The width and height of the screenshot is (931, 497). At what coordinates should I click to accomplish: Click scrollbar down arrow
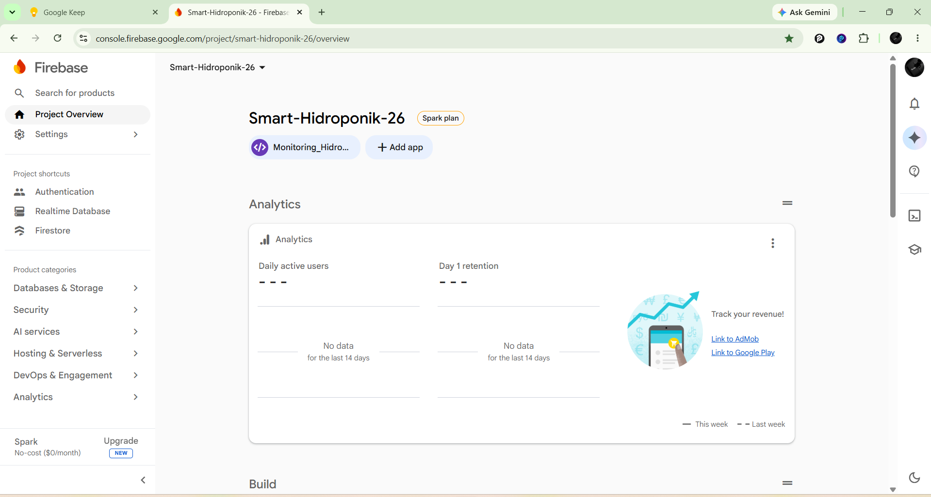(893, 490)
